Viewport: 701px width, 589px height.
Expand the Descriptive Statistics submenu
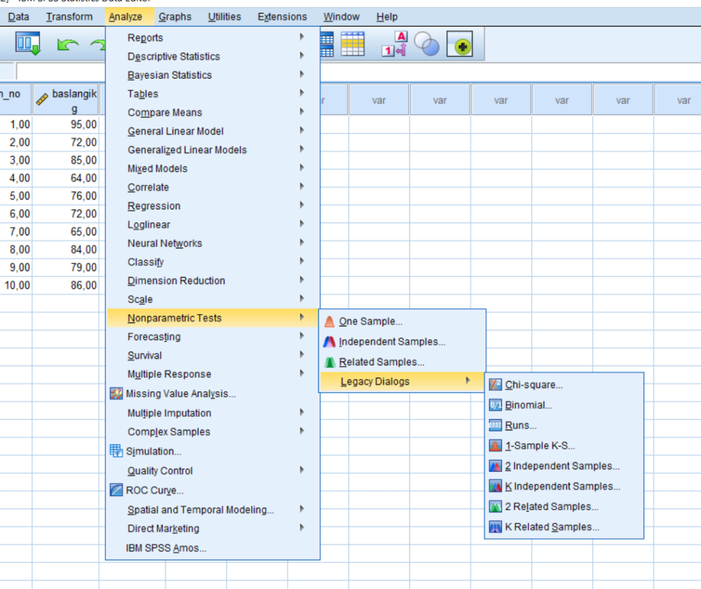(x=173, y=57)
